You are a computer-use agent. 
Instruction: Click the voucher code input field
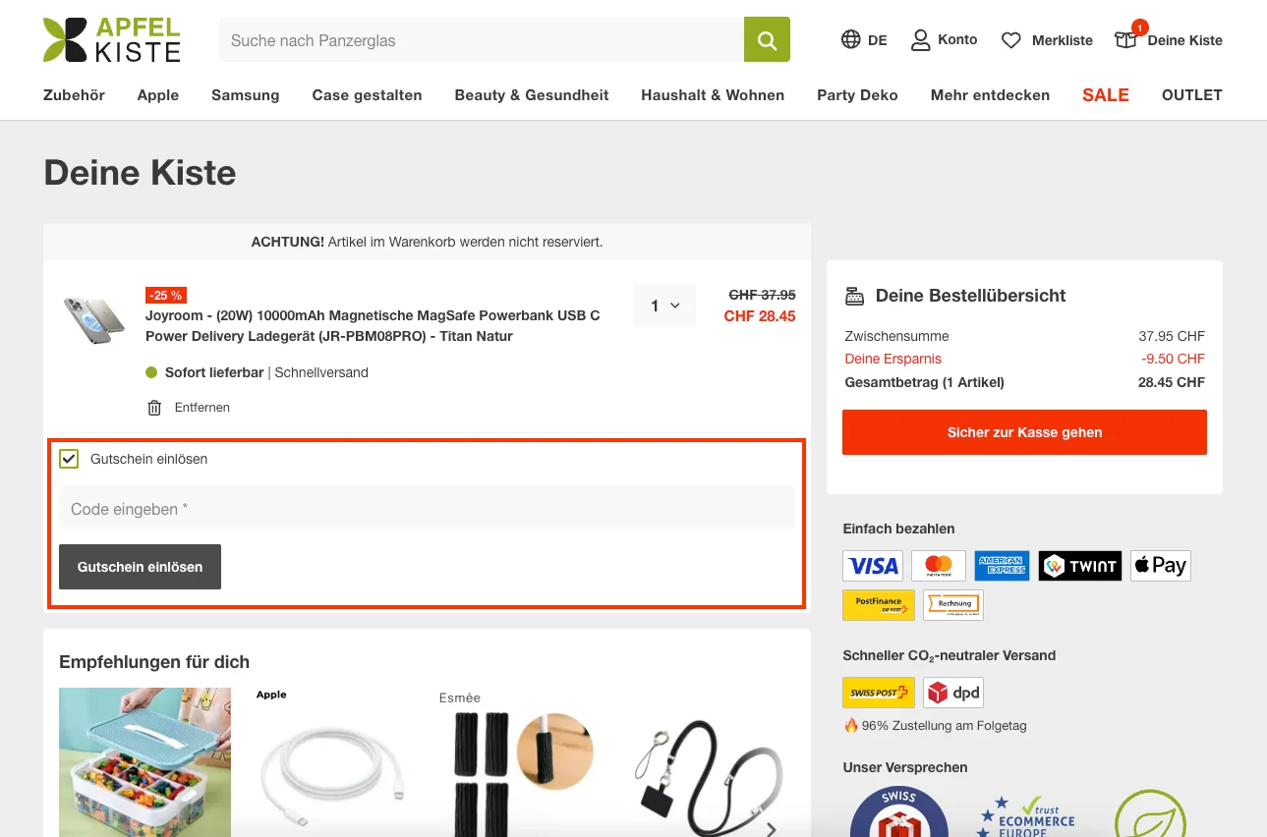[427, 507]
